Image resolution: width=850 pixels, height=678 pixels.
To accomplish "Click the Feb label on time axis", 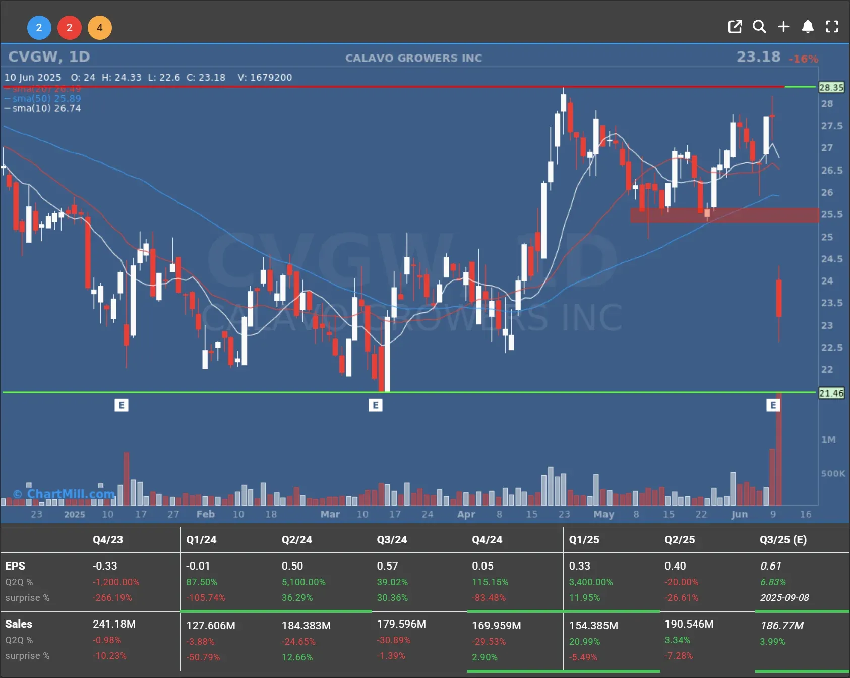I will click(205, 514).
